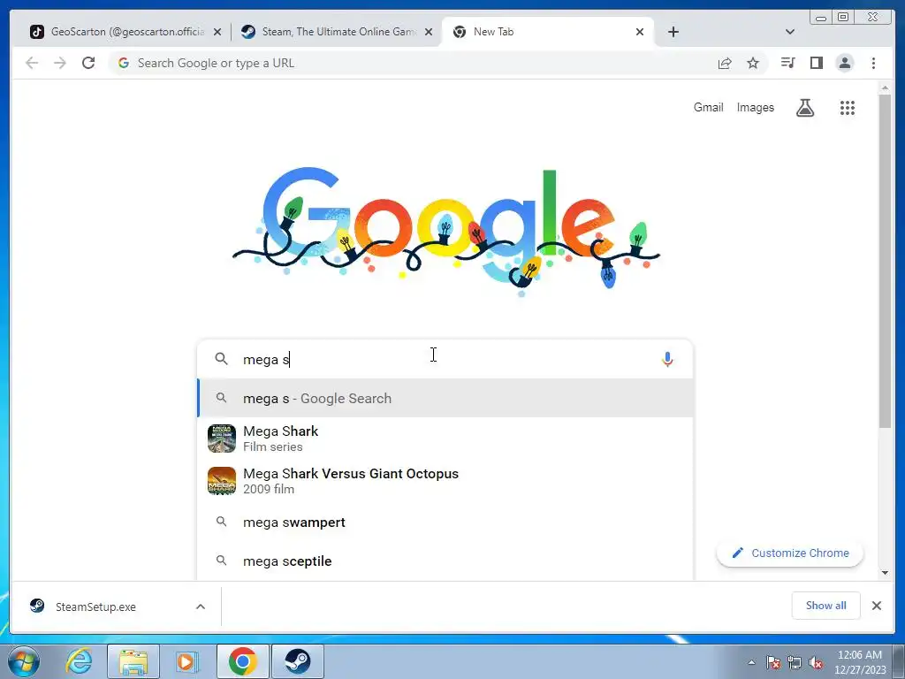This screenshot has height=679, width=905.
Task: Open Search Labs flask icon
Action: (805, 107)
